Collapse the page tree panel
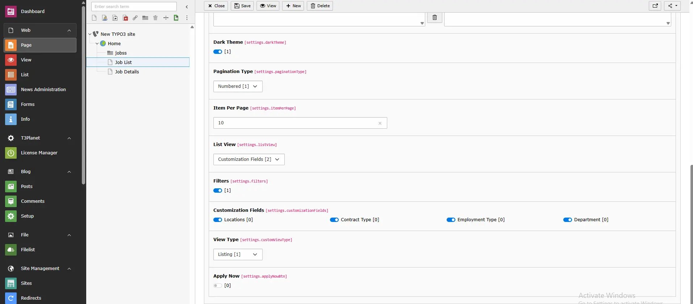This screenshot has width=693, height=304. click(x=187, y=7)
